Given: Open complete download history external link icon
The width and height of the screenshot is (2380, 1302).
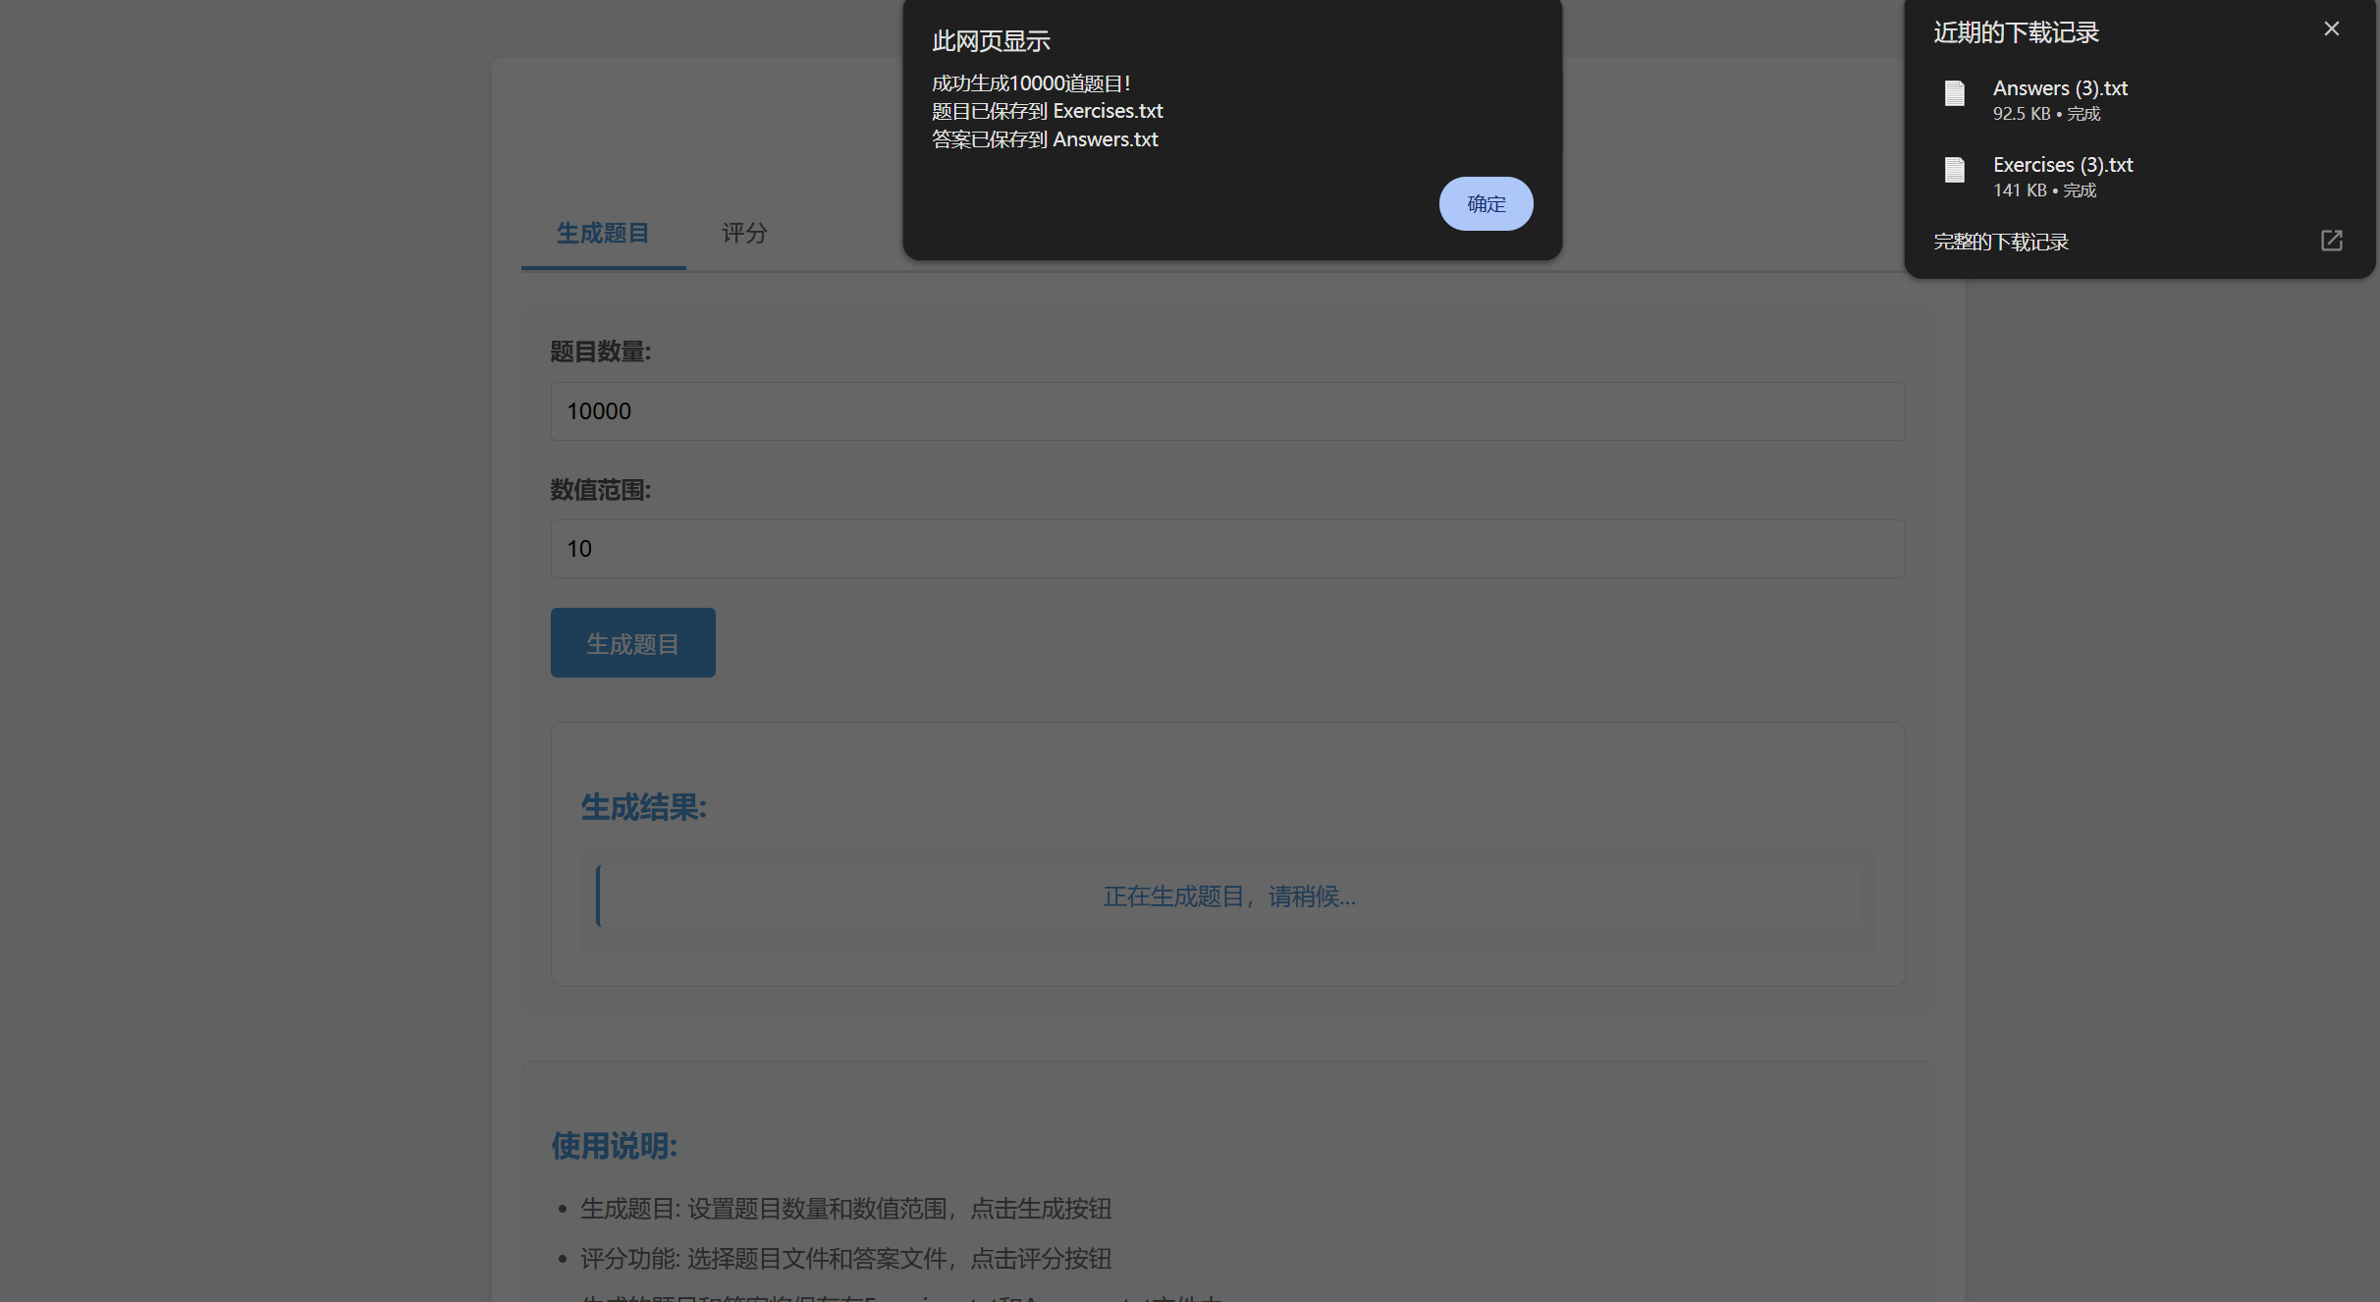Looking at the screenshot, I should pyautogui.click(x=2332, y=241).
